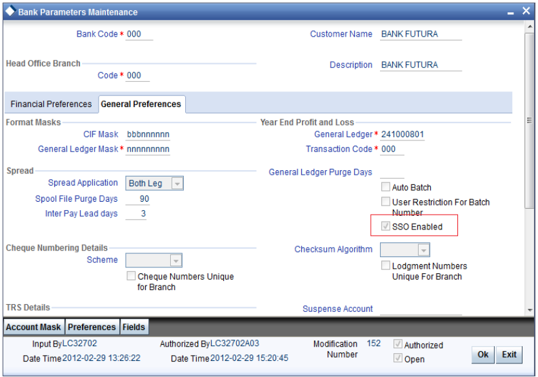The image size is (538, 377).
Task: Close the Bank Parameters Maintenance window
Action: pyautogui.click(x=526, y=11)
